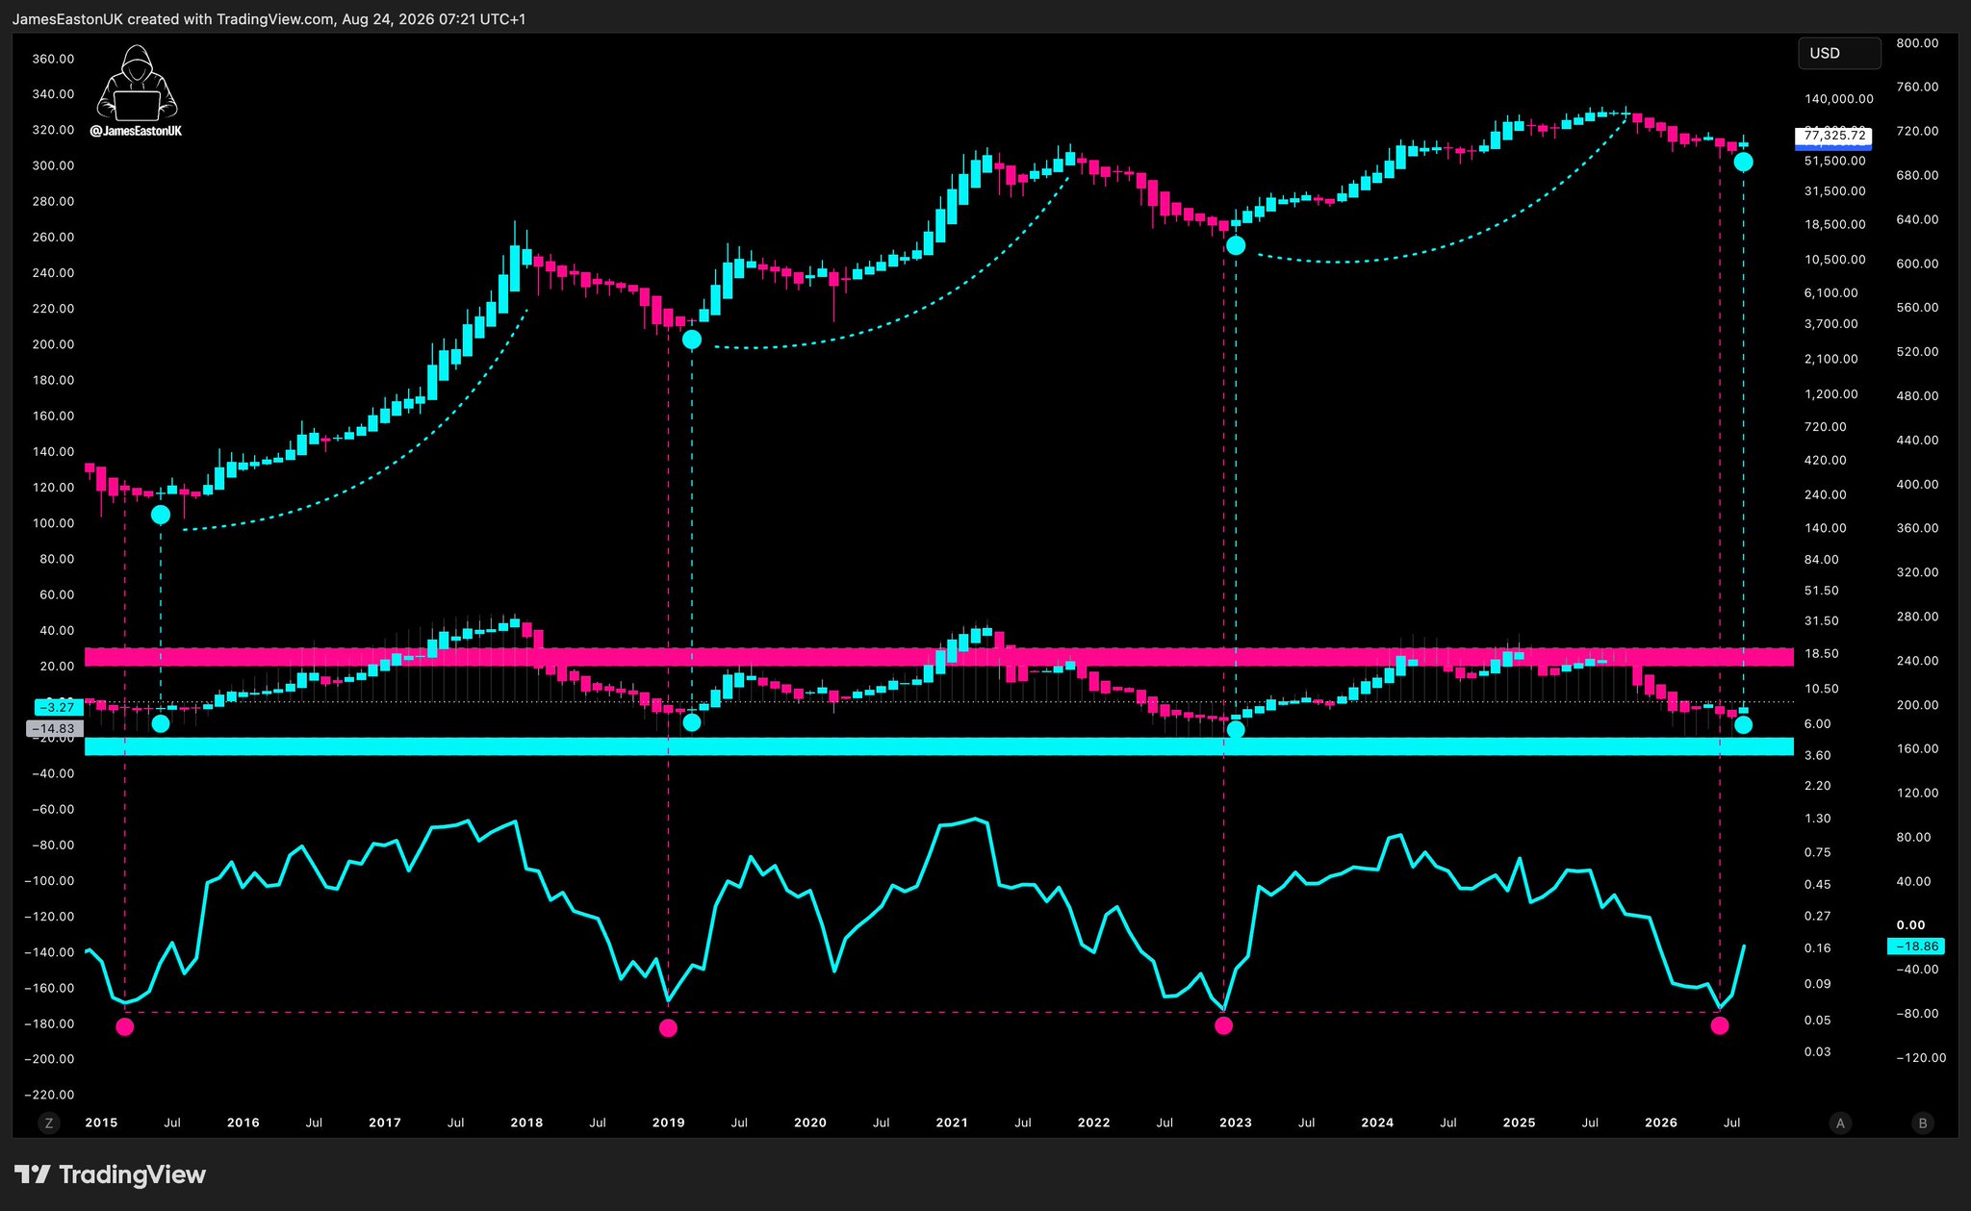
Task: Select the cyan -18.86 value label
Action: tap(1917, 946)
